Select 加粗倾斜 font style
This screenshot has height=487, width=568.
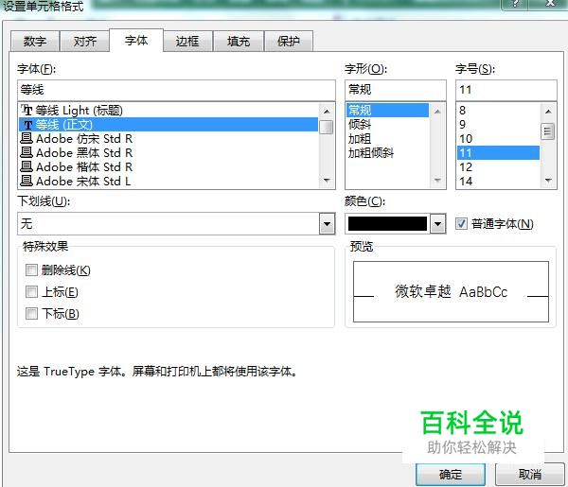[x=387, y=152]
